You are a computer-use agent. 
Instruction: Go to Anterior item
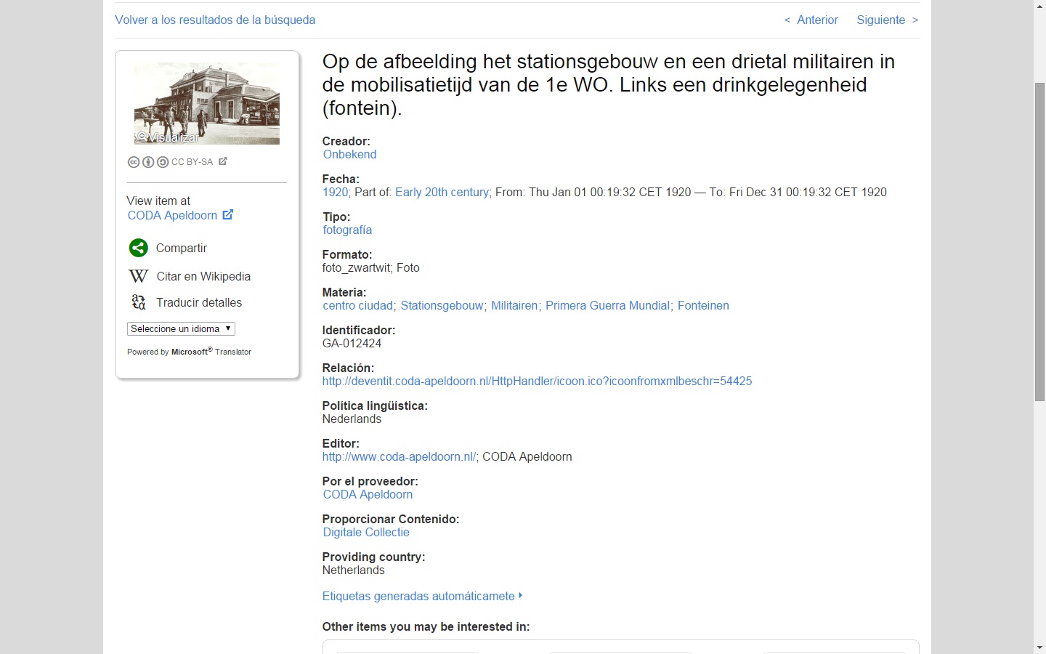tap(811, 20)
